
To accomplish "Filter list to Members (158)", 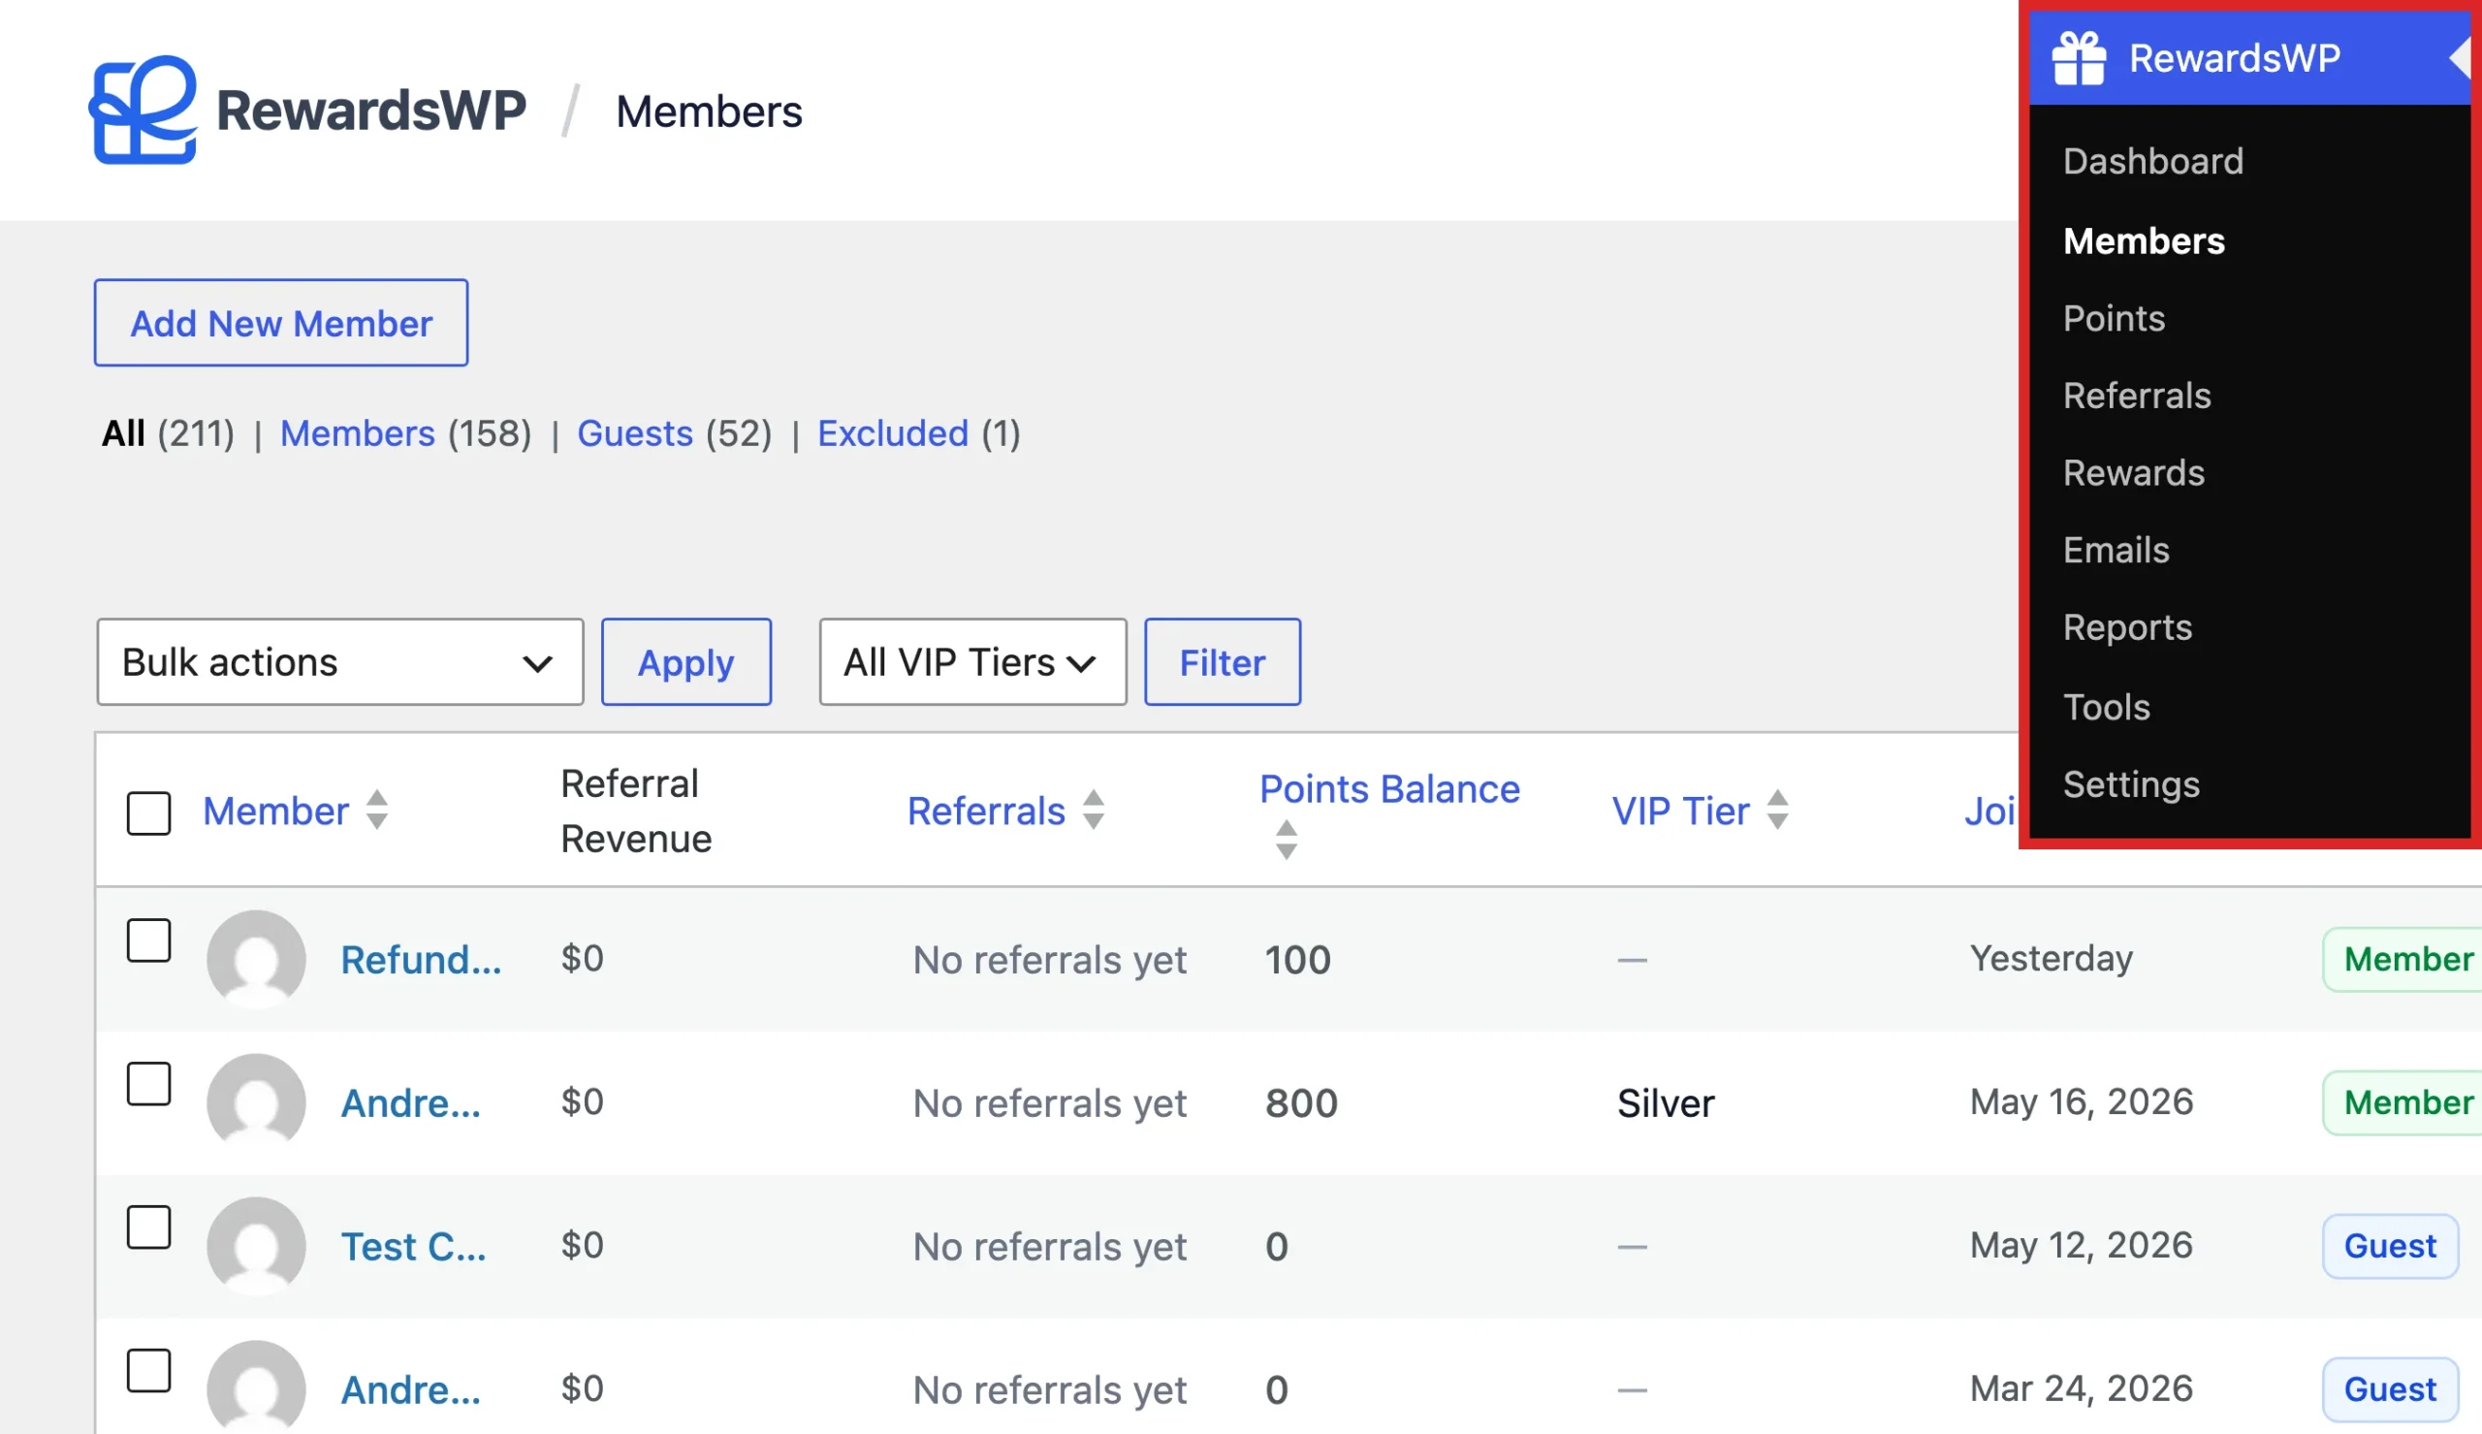I will (405, 433).
